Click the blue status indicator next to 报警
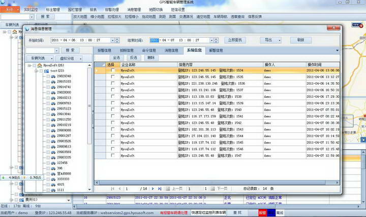 (271, 213)
